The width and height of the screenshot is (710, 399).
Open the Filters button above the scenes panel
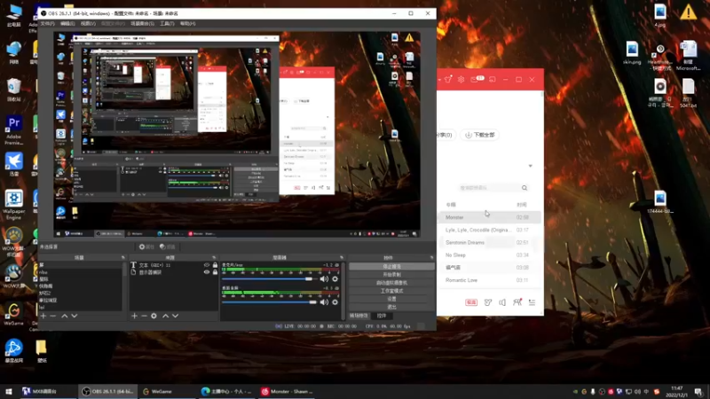tap(168, 247)
